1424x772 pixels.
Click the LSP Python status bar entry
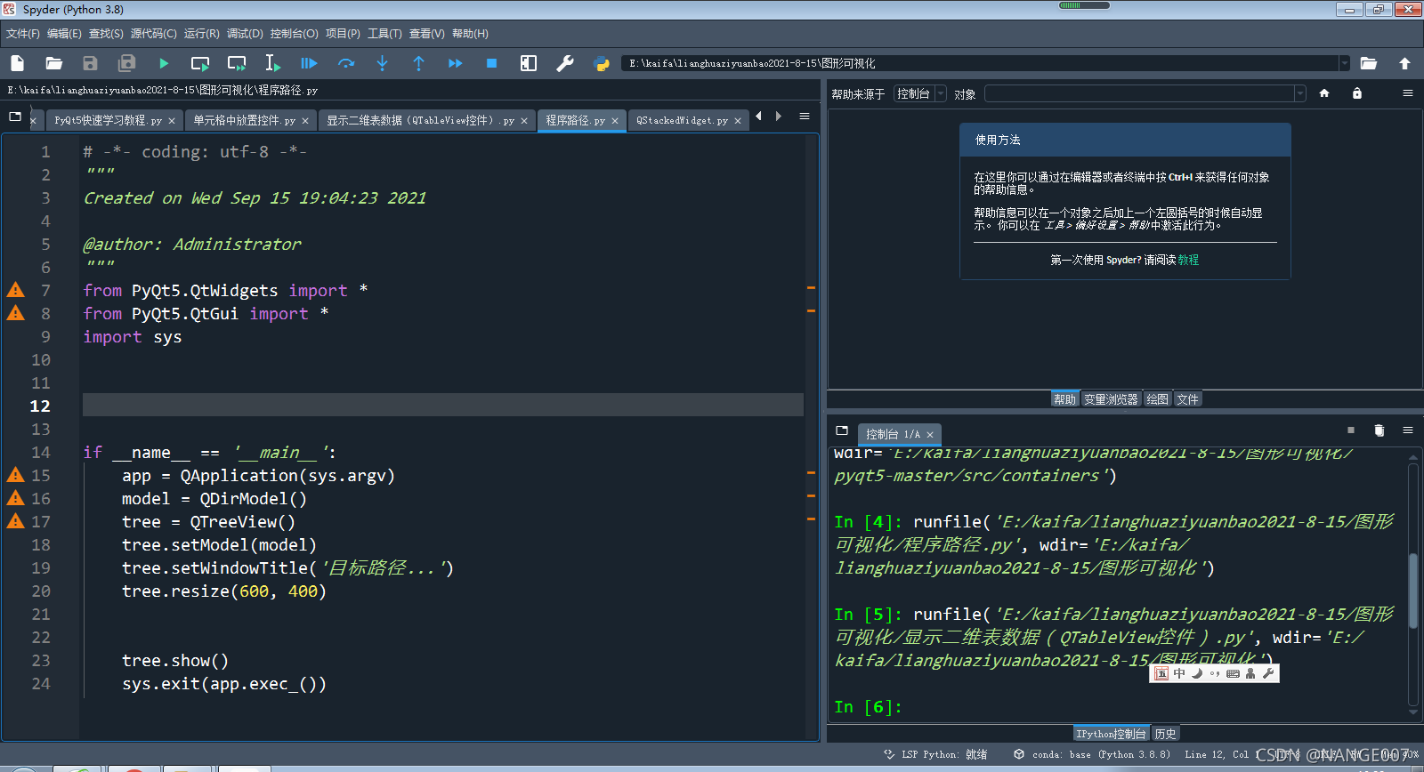[936, 754]
